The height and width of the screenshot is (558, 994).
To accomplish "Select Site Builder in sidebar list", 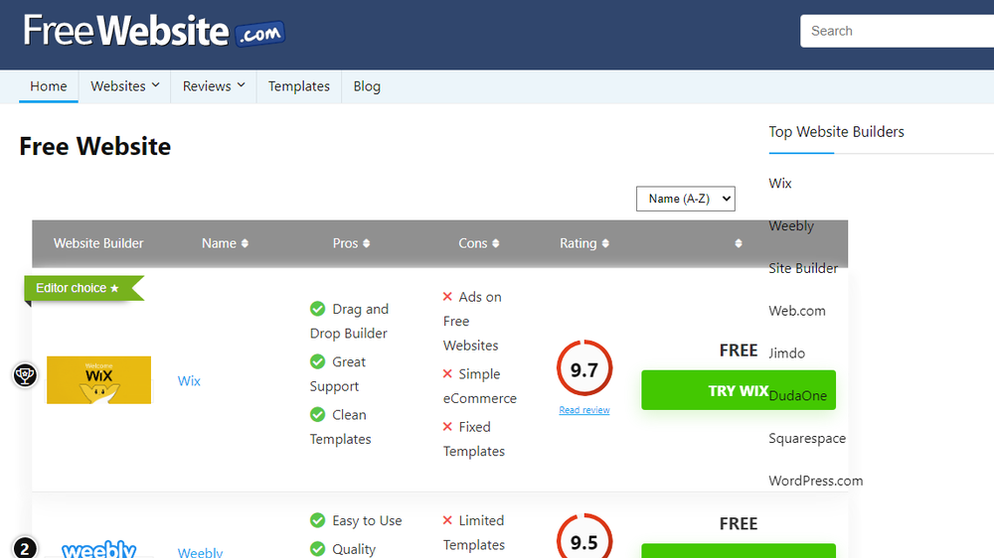I will coord(803,268).
